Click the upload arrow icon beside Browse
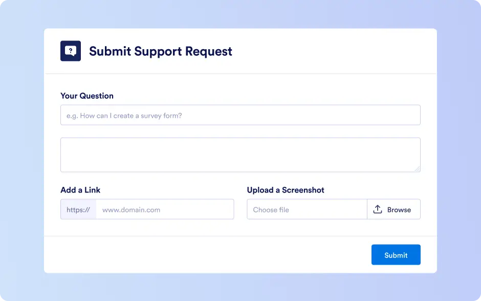481x301 pixels. pyautogui.click(x=378, y=209)
